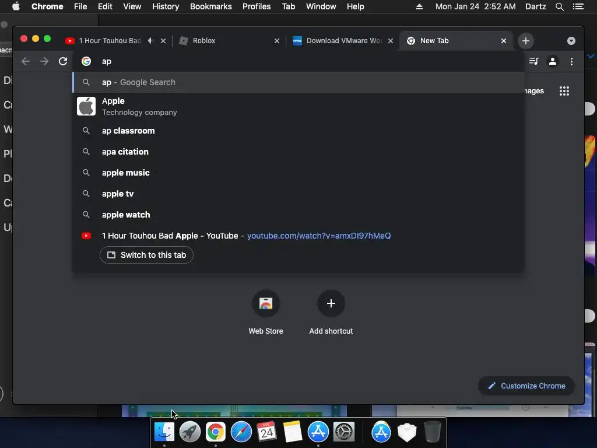Open Calendar from the Dock

point(266,432)
